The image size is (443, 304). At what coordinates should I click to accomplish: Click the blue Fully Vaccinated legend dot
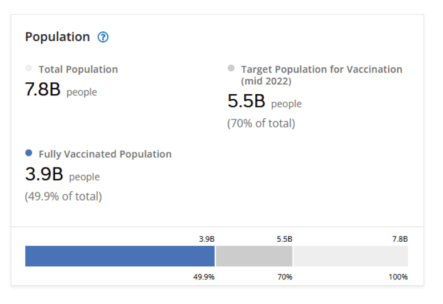pyautogui.click(x=29, y=153)
